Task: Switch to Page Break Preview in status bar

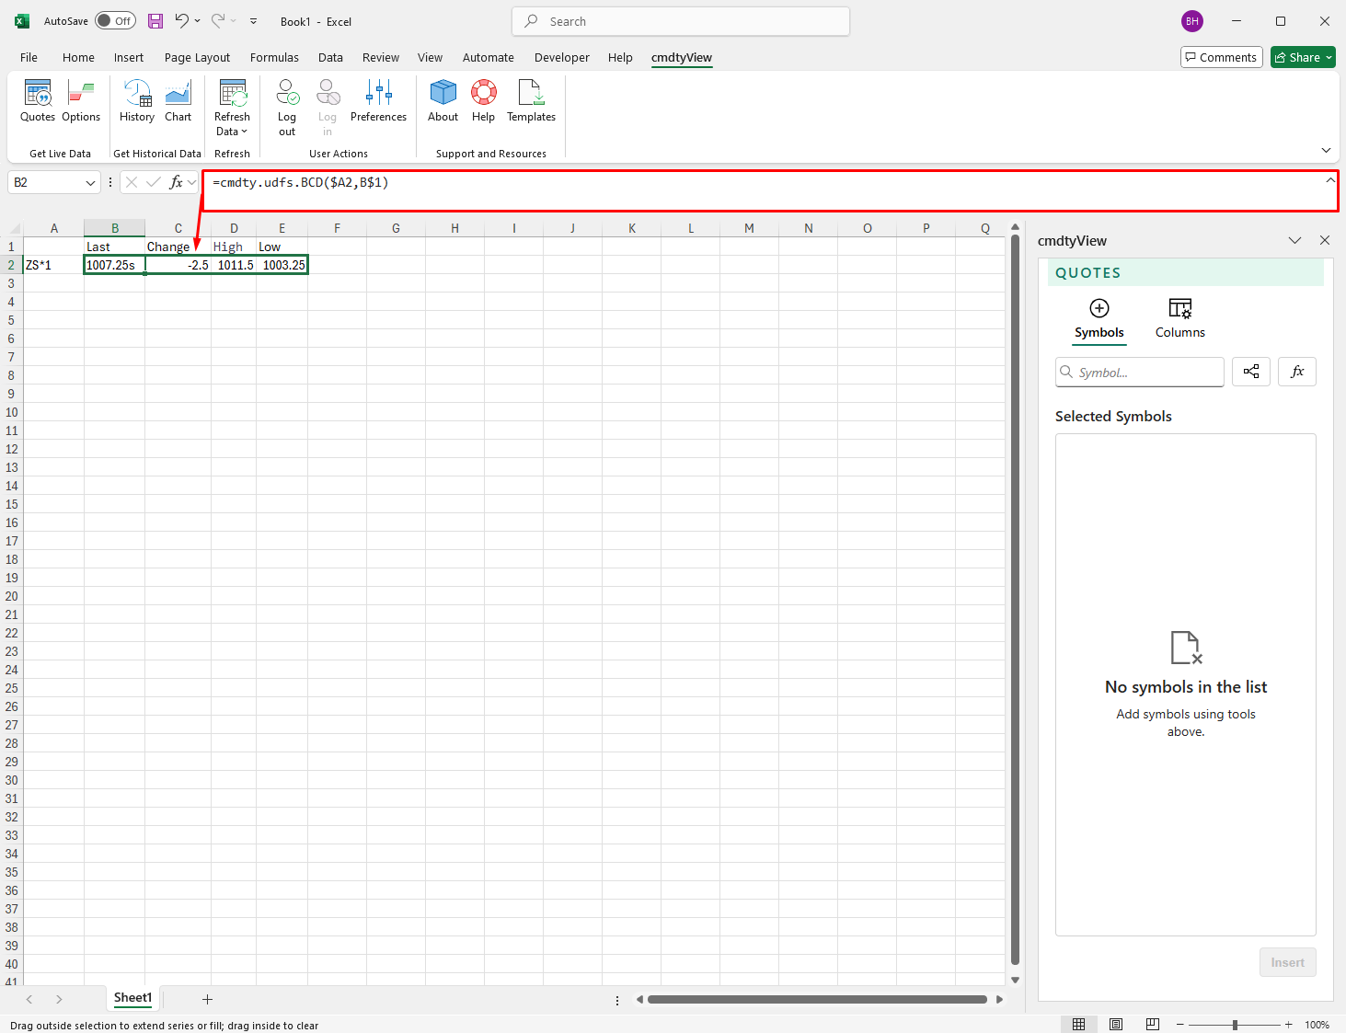Action: pos(1153,1025)
